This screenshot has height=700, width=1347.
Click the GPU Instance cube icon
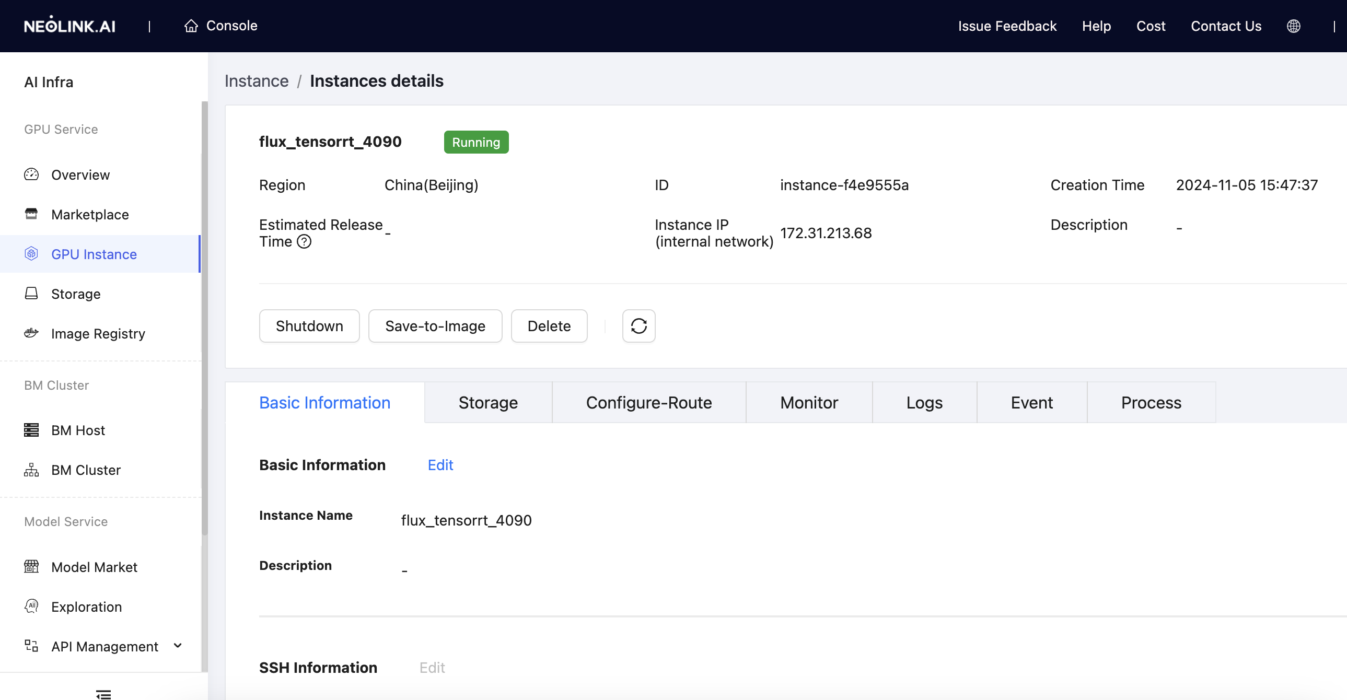click(x=31, y=254)
